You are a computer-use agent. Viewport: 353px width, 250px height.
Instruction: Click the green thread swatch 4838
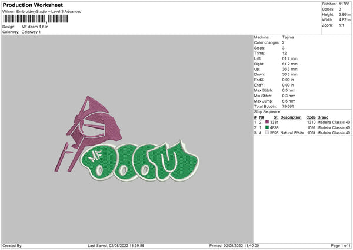[x=267, y=127]
